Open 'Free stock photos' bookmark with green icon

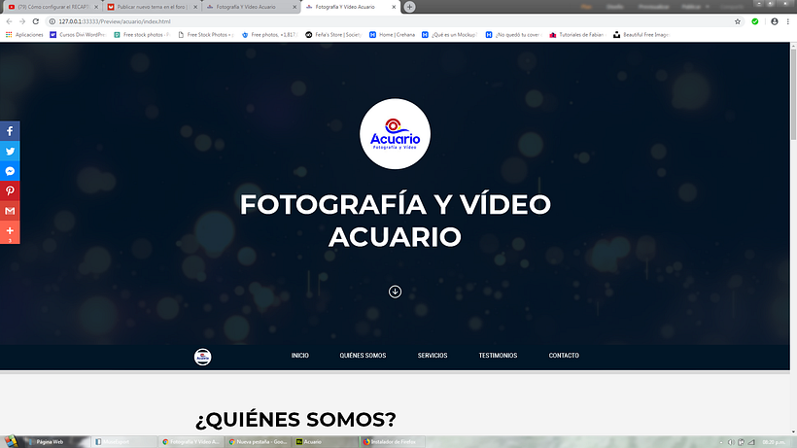tap(142, 35)
